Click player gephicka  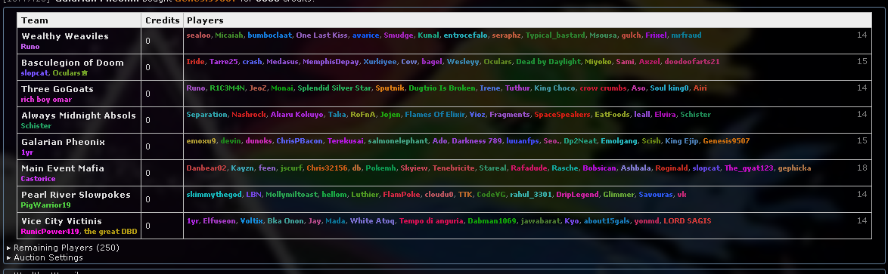coord(794,168)
